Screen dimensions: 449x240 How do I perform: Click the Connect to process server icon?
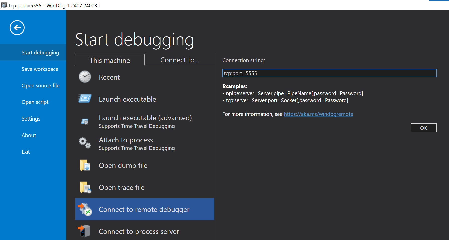pos(85,231)
